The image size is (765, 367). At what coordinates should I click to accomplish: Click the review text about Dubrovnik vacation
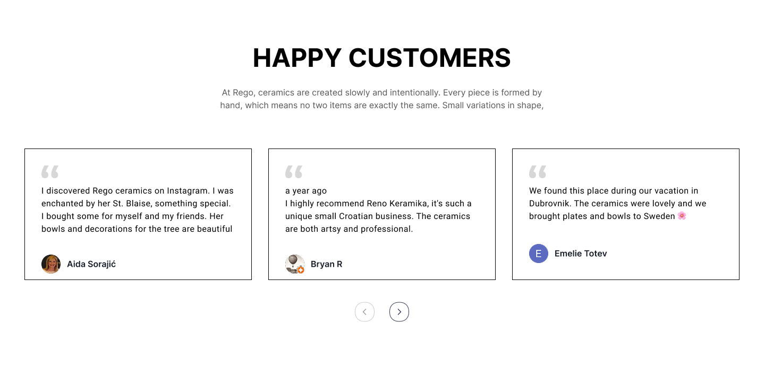(618, 204)
